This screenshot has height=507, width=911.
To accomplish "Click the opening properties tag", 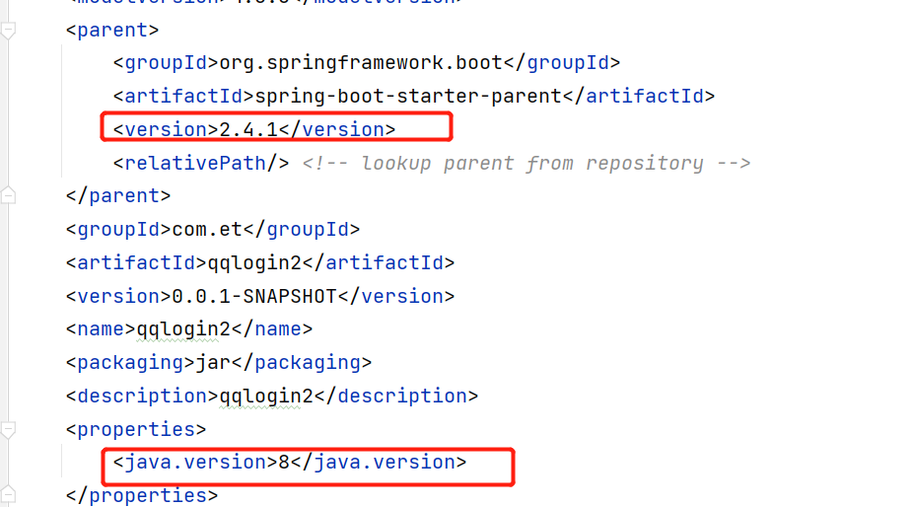I will 136,429.
